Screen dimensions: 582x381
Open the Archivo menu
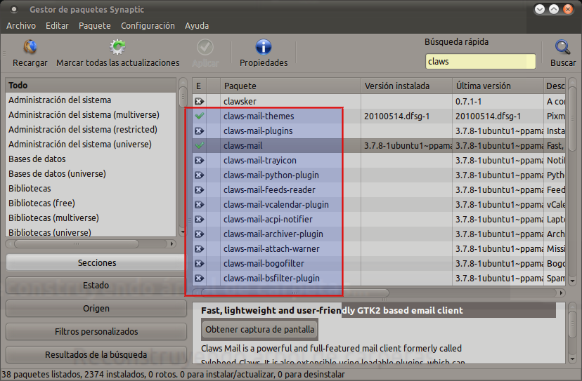coord(21,25)
